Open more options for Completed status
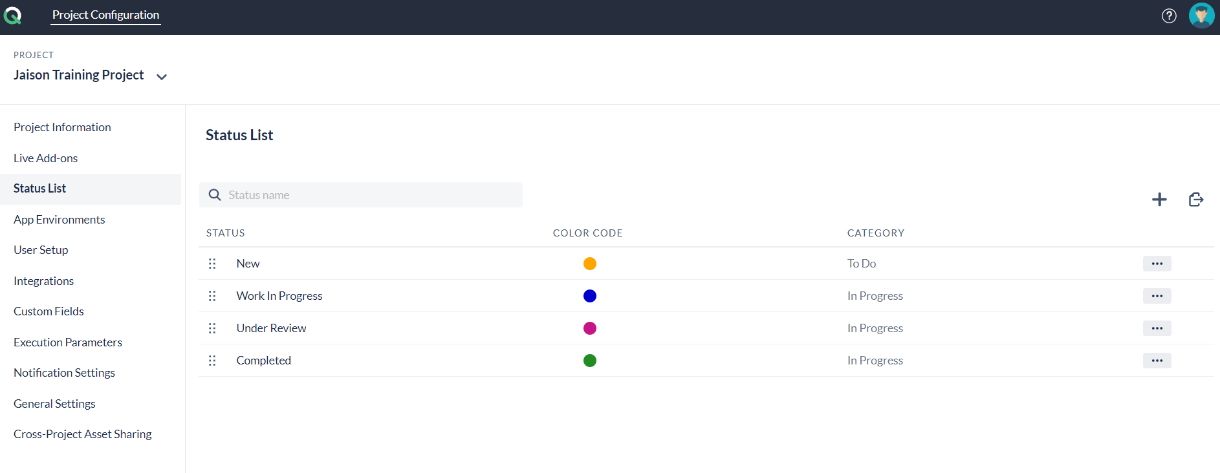The image size is (1220, 473). [1157, 361]
